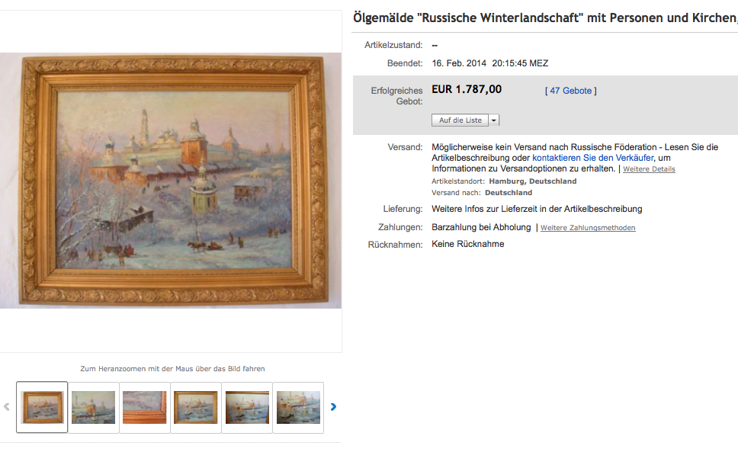The width and height of the screenshot is (738, 449).
Task: Click kontaktieren Sie den Verkäufer link
Action: pos(592,158)
